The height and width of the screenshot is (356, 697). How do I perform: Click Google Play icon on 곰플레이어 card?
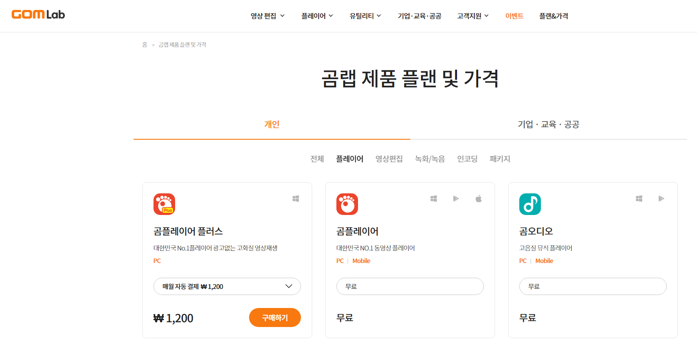tap(456, 199)
